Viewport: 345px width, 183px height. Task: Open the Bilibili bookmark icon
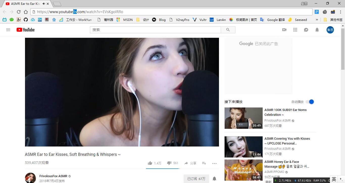[5, 20]
